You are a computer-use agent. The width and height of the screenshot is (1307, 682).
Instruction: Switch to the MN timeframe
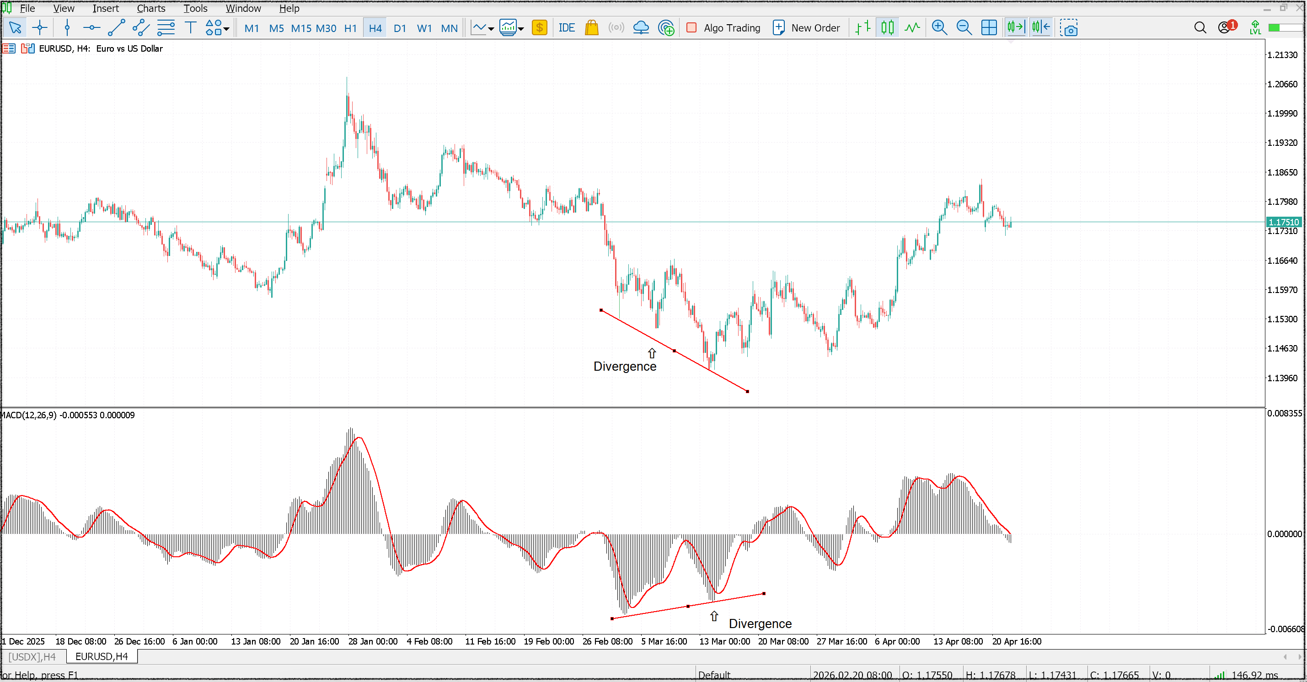pyautogui.click(x=450, y=28)
